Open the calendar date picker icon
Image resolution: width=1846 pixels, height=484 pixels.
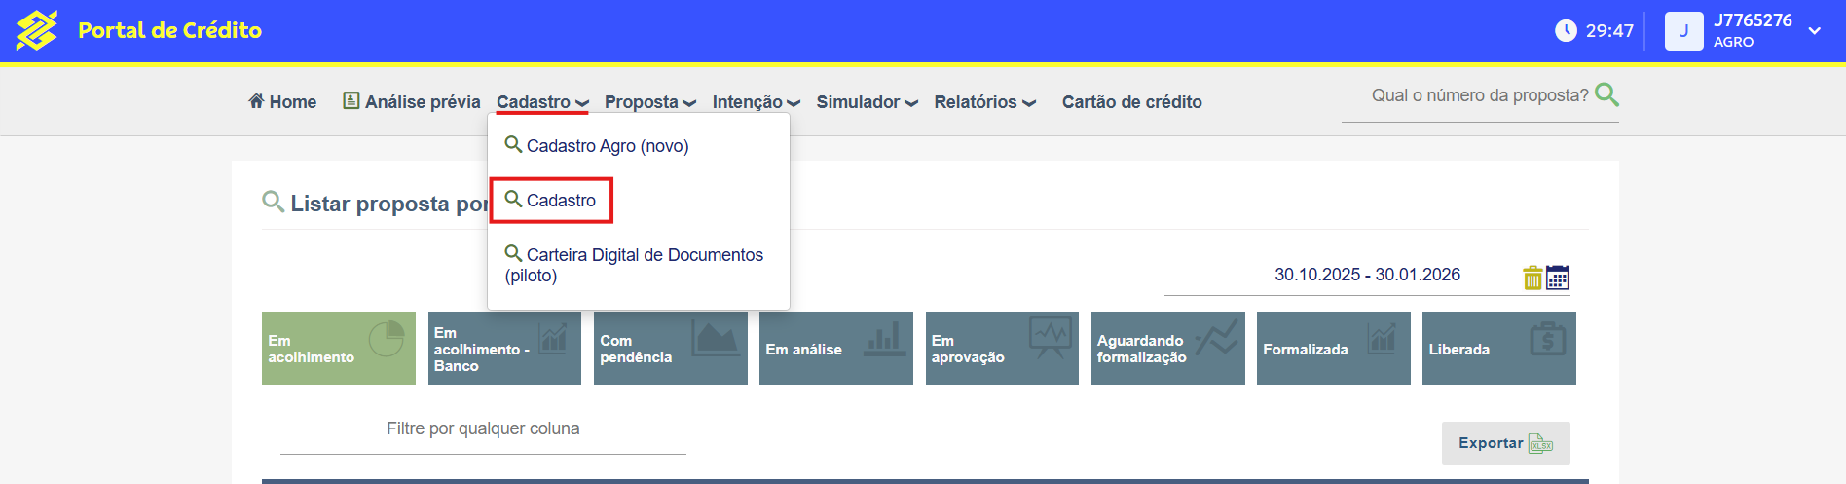[1558, 278]
